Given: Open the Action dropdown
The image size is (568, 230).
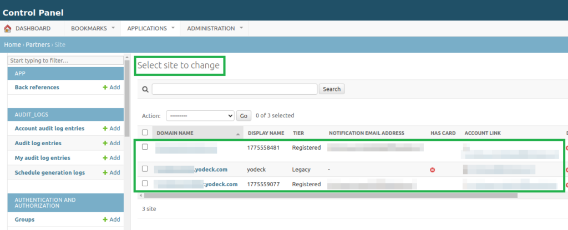Looking at the screenshot, I should coord(200,116).
